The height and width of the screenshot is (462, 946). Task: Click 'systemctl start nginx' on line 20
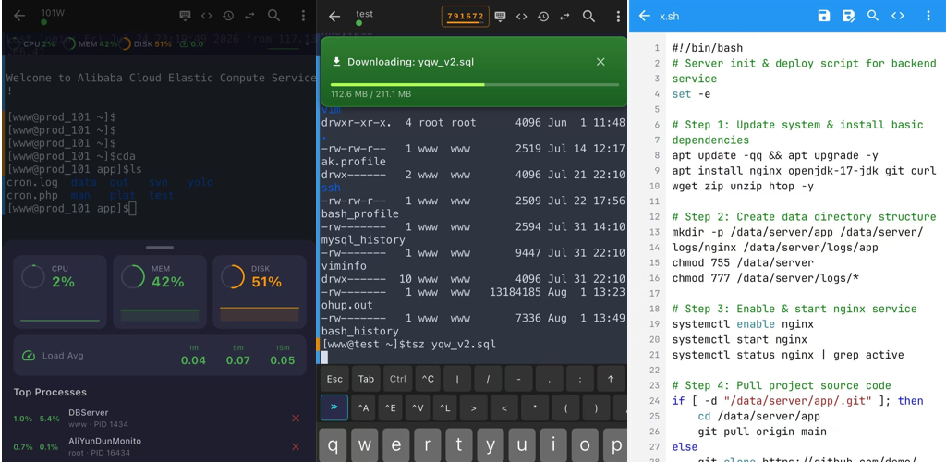739,339
